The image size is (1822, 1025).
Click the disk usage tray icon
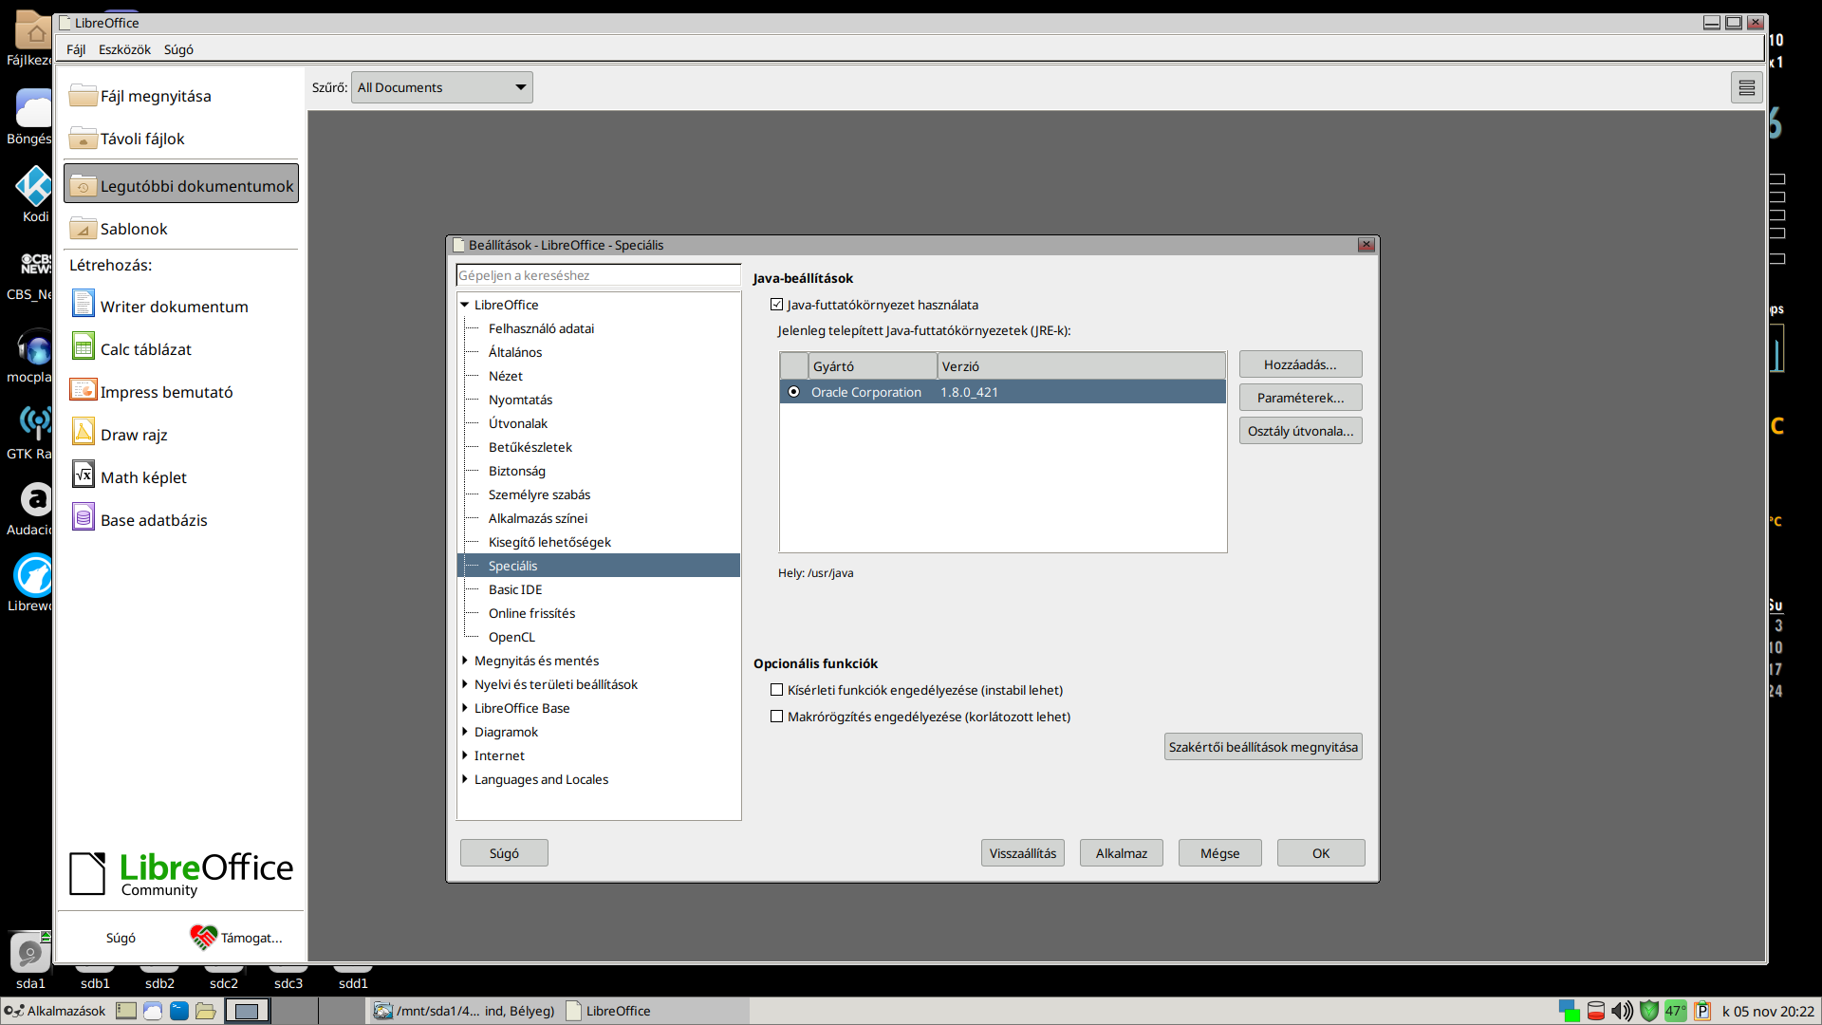coord(1596,1011)
